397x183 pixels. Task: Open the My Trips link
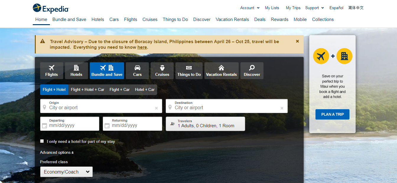click(x=293, y=8)
